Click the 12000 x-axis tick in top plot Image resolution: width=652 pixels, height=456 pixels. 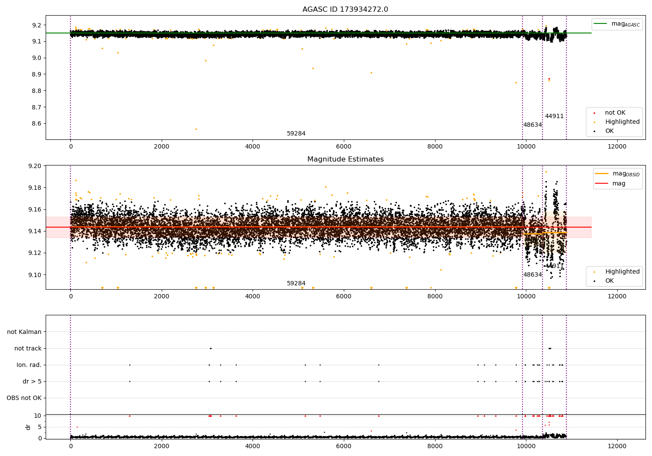point(617,147)
